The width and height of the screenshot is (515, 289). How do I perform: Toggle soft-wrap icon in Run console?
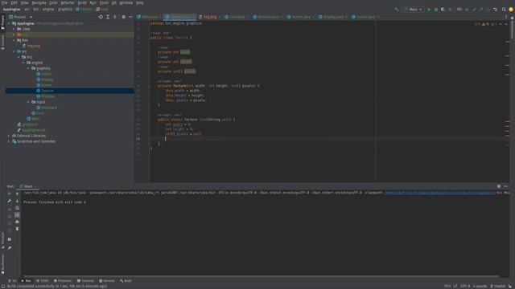pos(17,208)
